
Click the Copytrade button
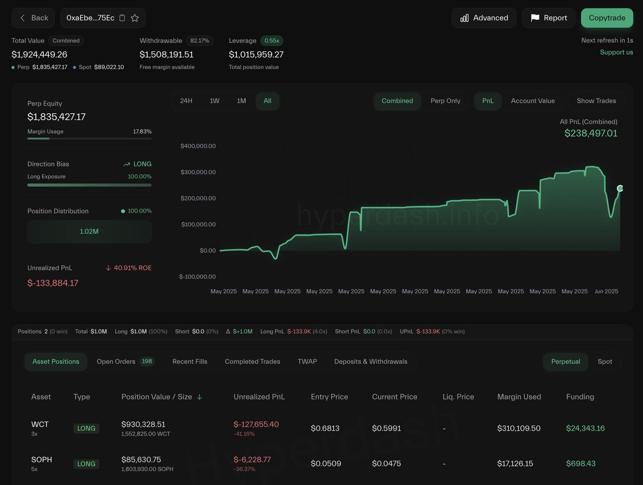click(x=607, y=18)
